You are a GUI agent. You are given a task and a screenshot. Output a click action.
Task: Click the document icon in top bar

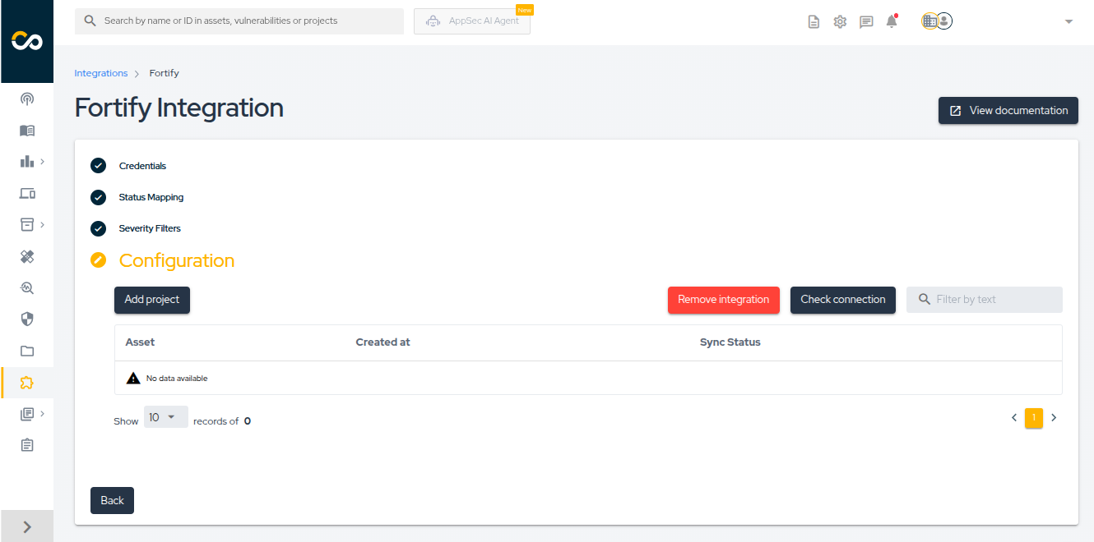click(x=814, y=22)
